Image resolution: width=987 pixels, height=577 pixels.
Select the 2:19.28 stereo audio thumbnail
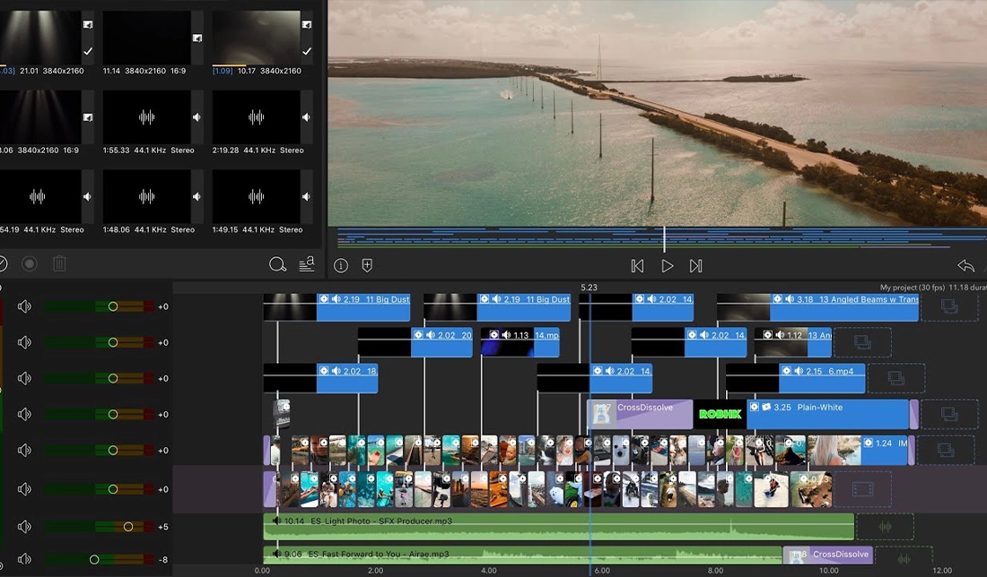(256, 117)
